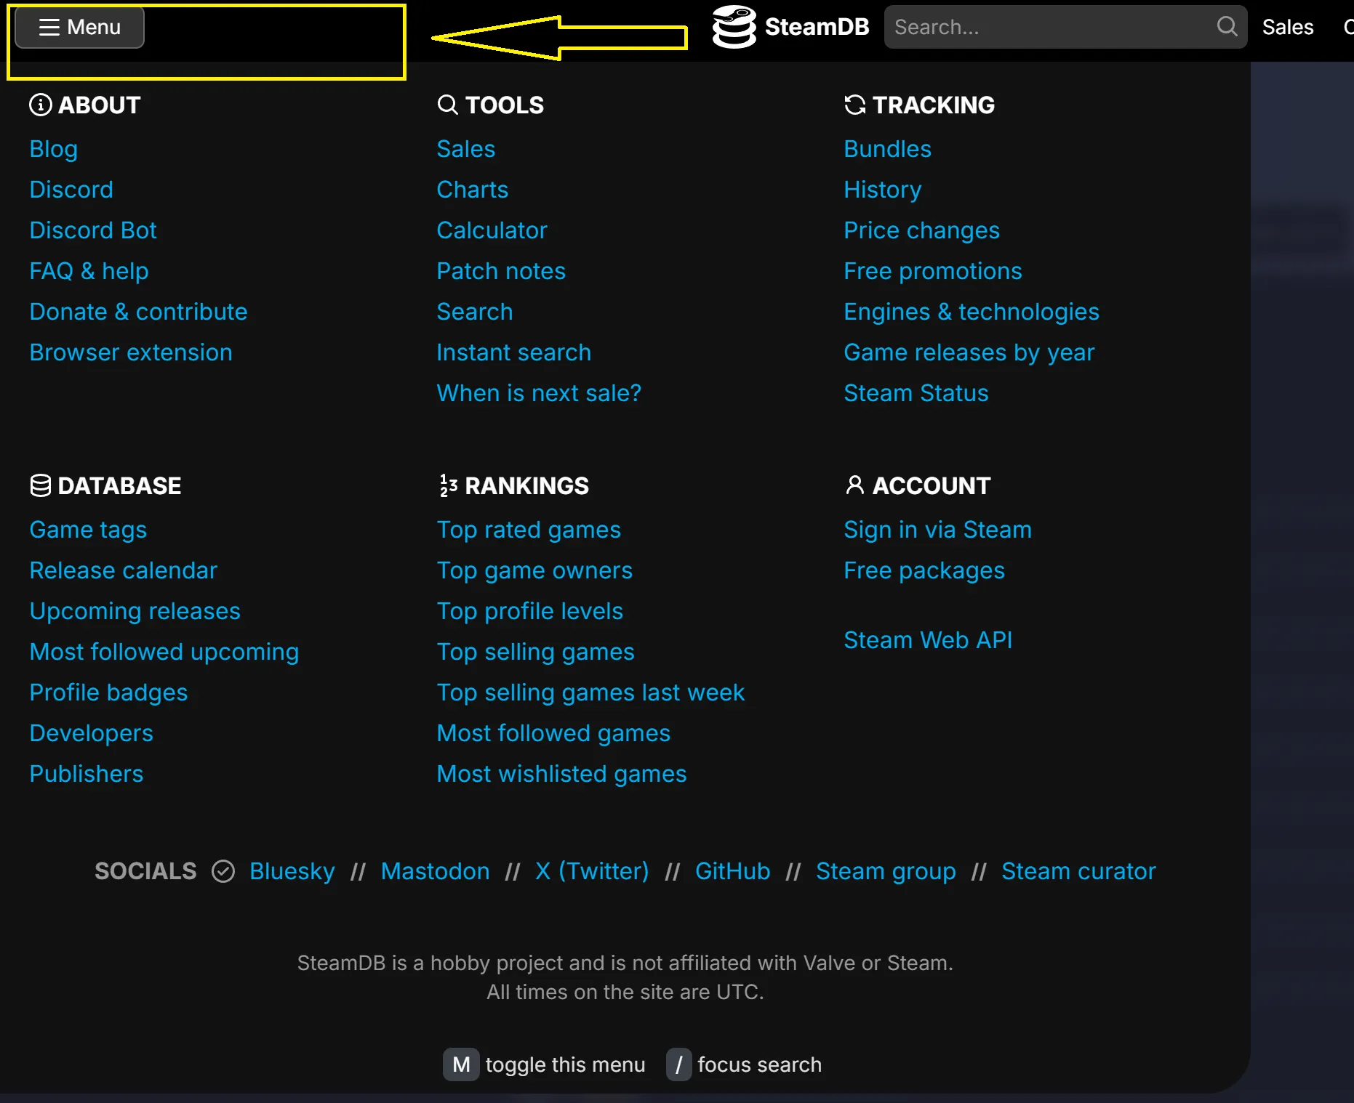Click the Tools magnifier icon
This screenshot has height=1103, width=1354.
pyautogui.click(x=448, y=105)
